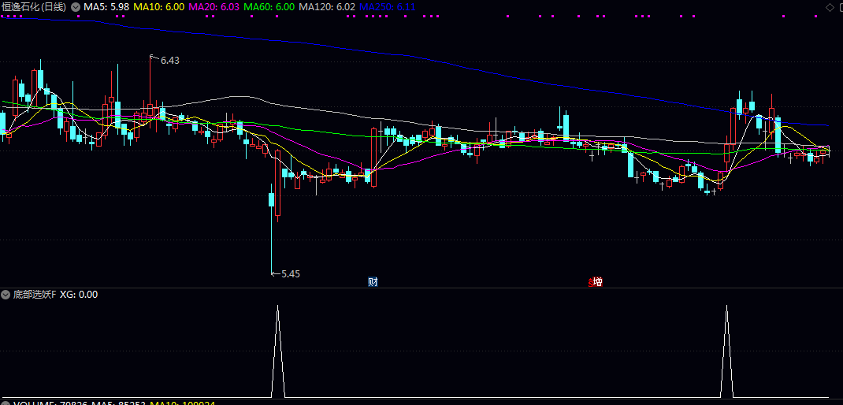
Task: Open the VOLUME indicator dropdown arrow
Action: pos(6,403)
